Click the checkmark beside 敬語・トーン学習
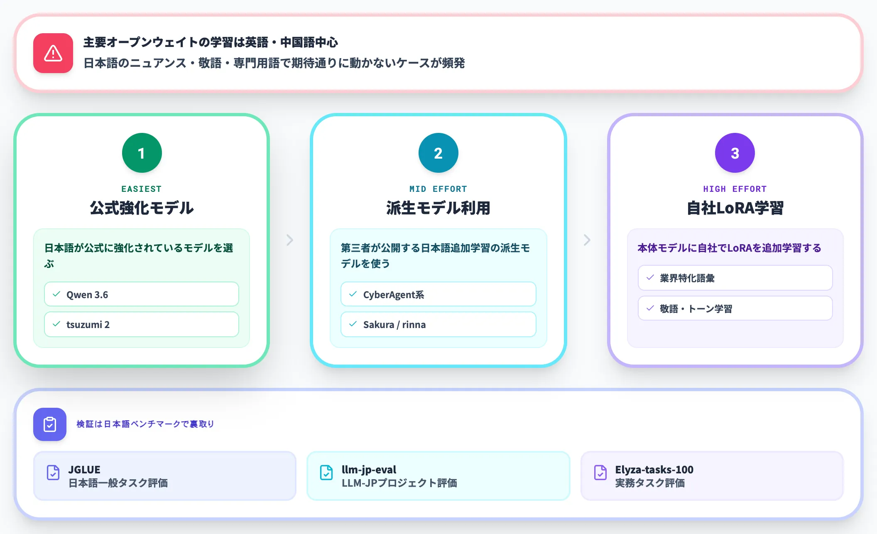 pos(650,308)
